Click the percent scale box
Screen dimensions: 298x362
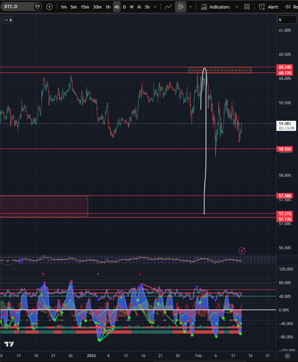(x=287, y=20)
